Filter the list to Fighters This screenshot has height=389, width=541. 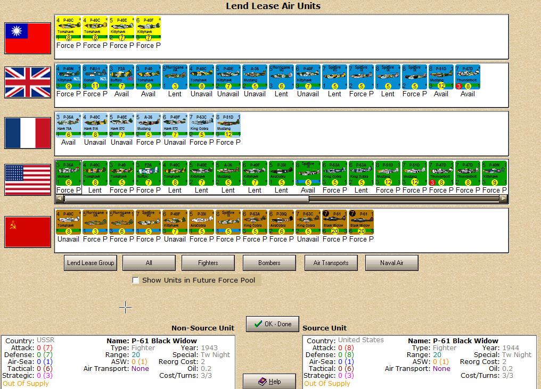[x=208, y=263]
